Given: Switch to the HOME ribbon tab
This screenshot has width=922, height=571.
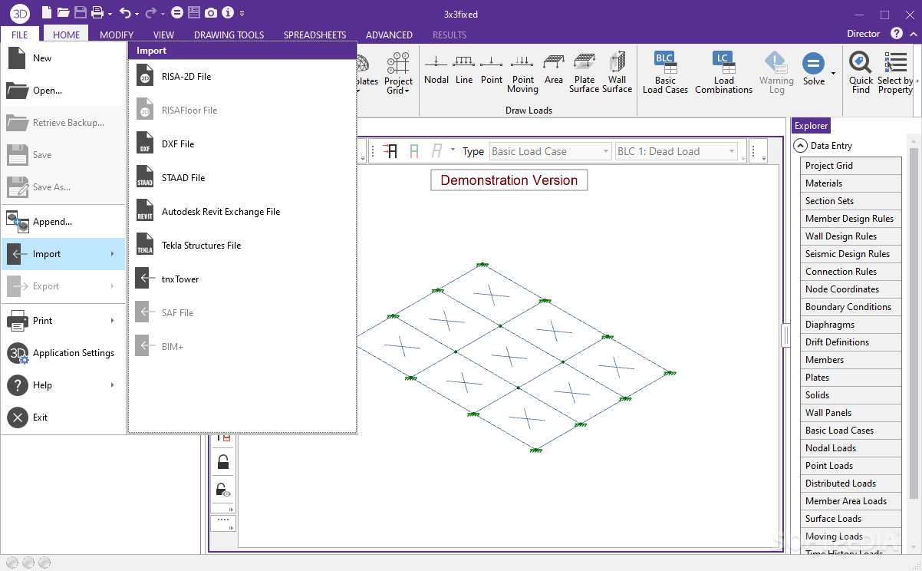Looking at the screenshot, I should pyautogui.click(x=67, y=35).
